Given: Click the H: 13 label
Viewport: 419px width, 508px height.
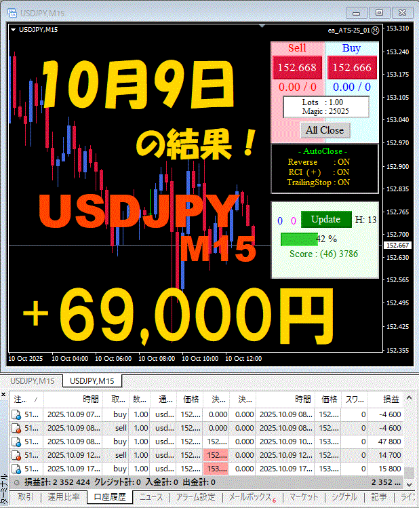Looking at the screenshot, I should pos(366,220).
